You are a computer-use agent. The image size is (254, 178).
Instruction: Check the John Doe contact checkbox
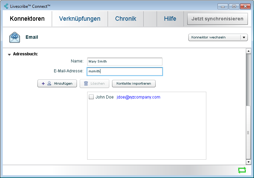(x=91, y=97)
